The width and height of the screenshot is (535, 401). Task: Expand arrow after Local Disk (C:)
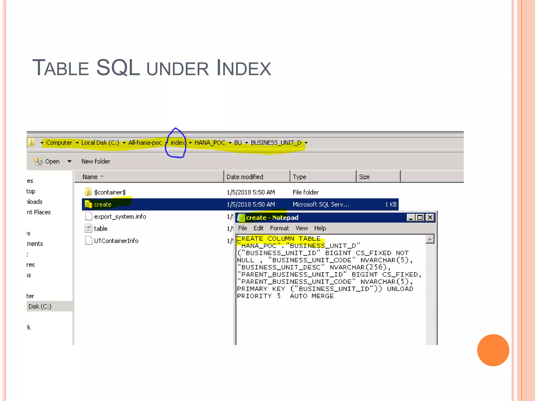click(124, 143)
